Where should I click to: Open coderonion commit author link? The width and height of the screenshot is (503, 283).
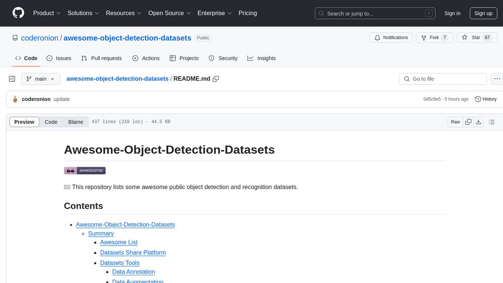[x=36, y=99]
